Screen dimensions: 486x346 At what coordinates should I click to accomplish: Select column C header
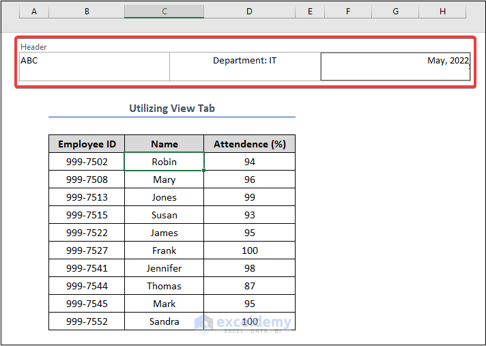165,12
